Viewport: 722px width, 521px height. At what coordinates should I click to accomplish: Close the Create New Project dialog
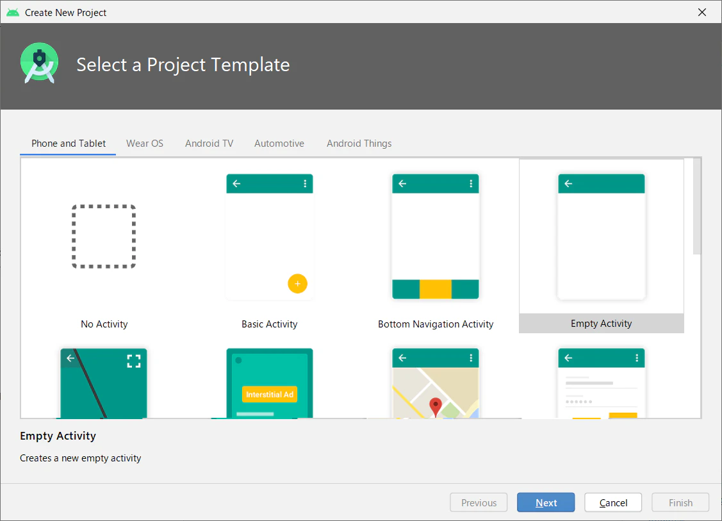click(701, 12)
